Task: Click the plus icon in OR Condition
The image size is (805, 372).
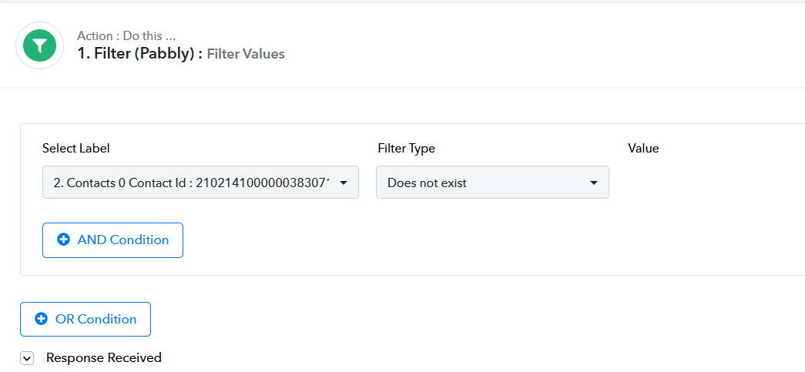Action: [x=41, y=319]
